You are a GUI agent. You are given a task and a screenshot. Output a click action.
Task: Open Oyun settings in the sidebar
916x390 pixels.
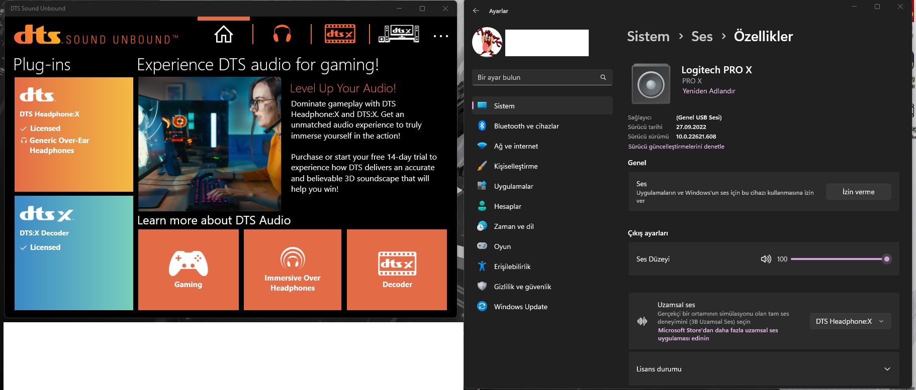(542, 246)
